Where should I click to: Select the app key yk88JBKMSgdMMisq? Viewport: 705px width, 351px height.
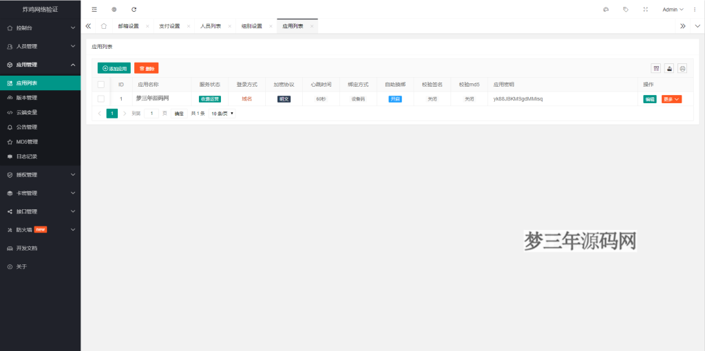[518, 99]
